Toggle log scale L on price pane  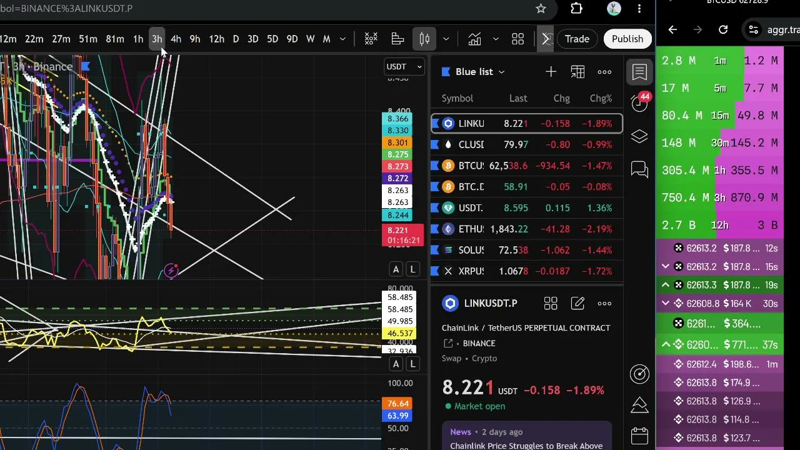pyautogui.click(x=412, y=269)
